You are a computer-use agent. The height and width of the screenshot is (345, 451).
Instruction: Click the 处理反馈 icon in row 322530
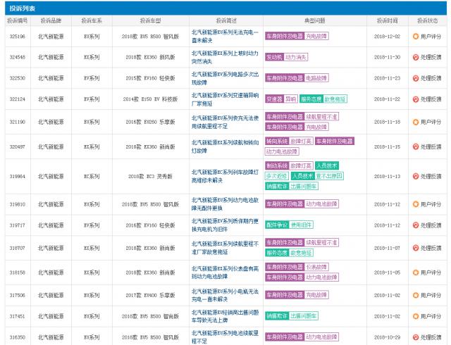[415, 78]
